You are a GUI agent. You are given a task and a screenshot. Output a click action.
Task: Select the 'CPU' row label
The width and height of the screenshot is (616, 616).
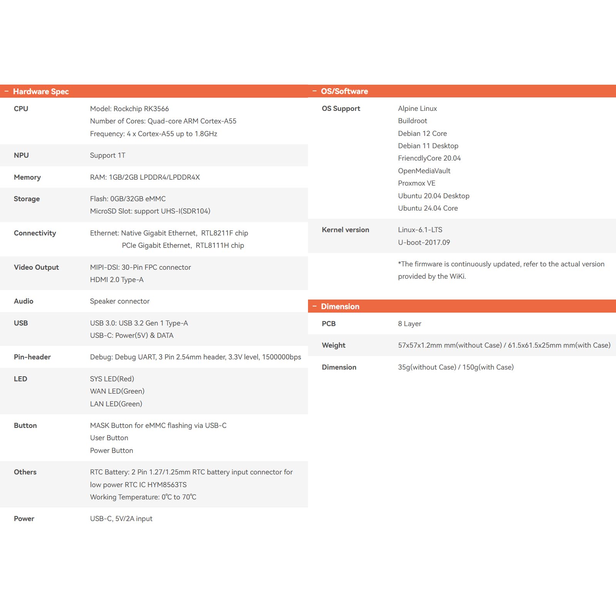(21, 109)
